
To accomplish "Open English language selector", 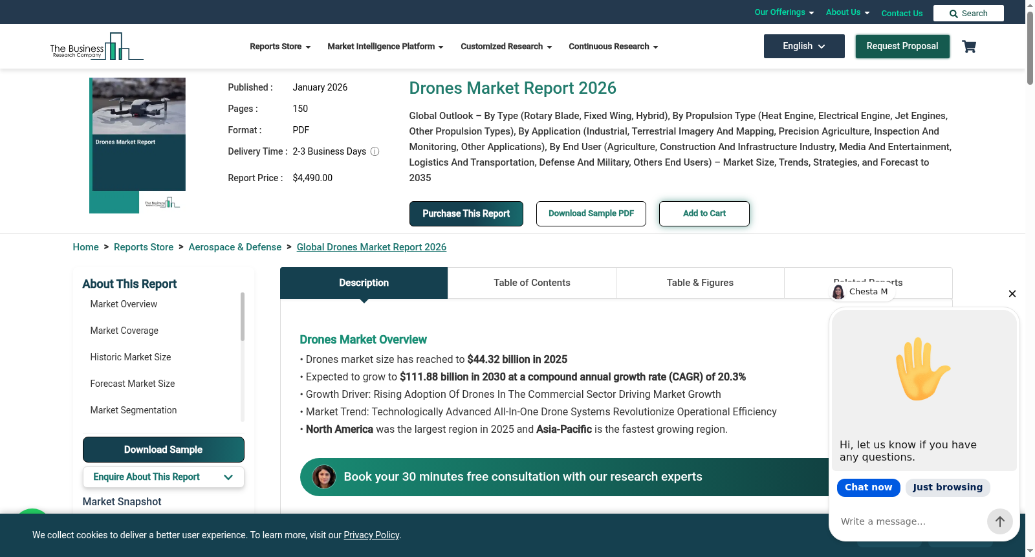I will pos(804,47).
